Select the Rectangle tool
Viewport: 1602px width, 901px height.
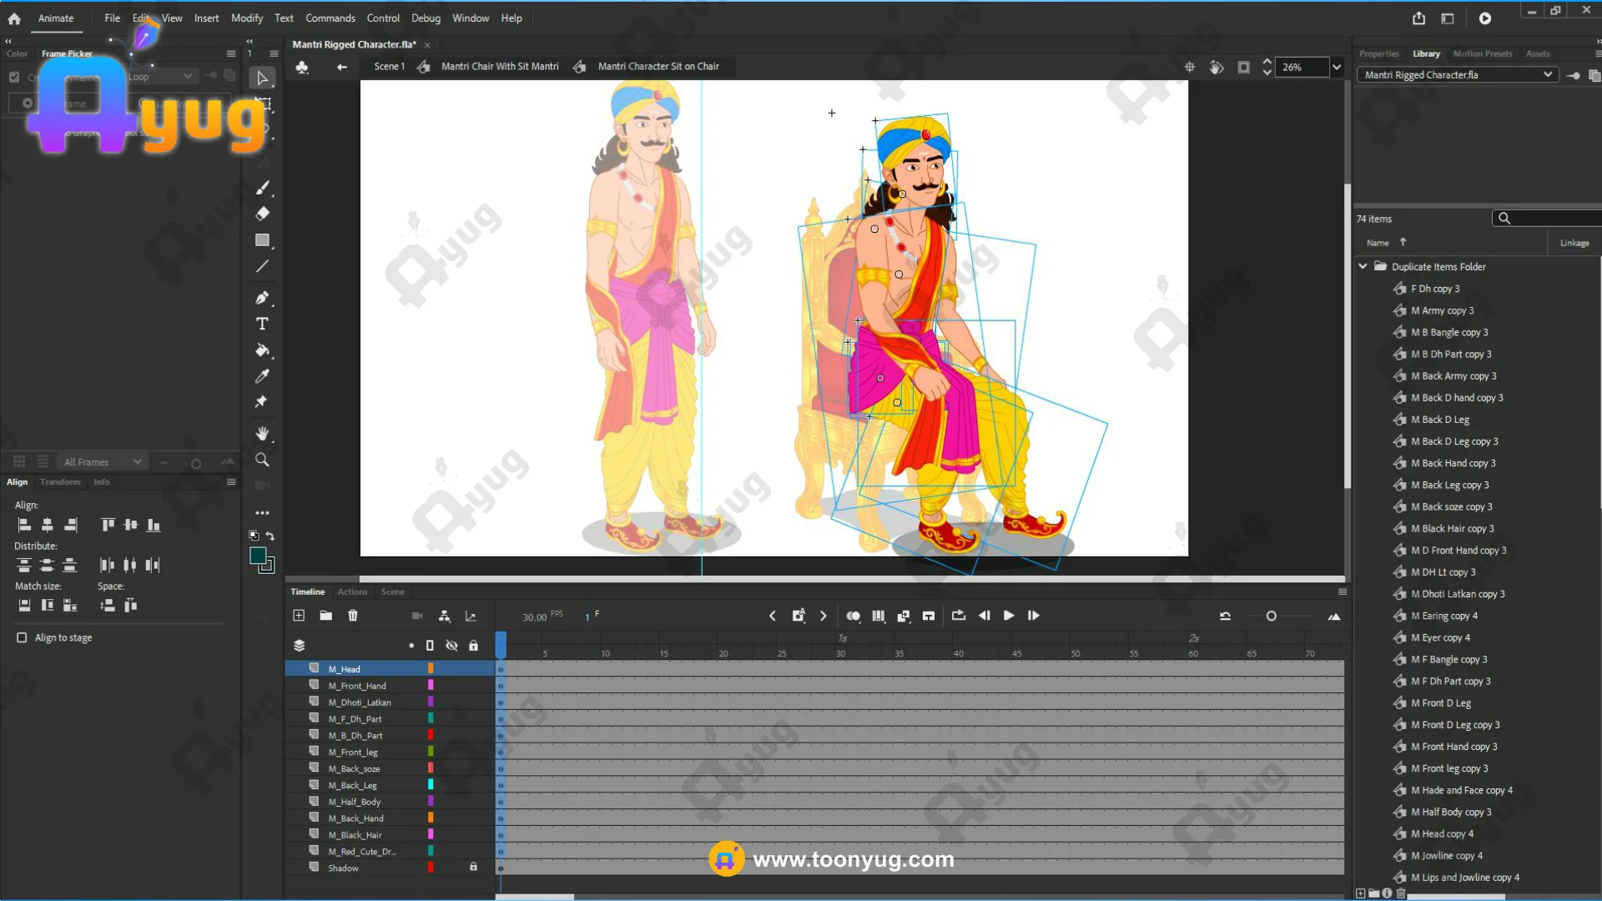click(262, 240)
